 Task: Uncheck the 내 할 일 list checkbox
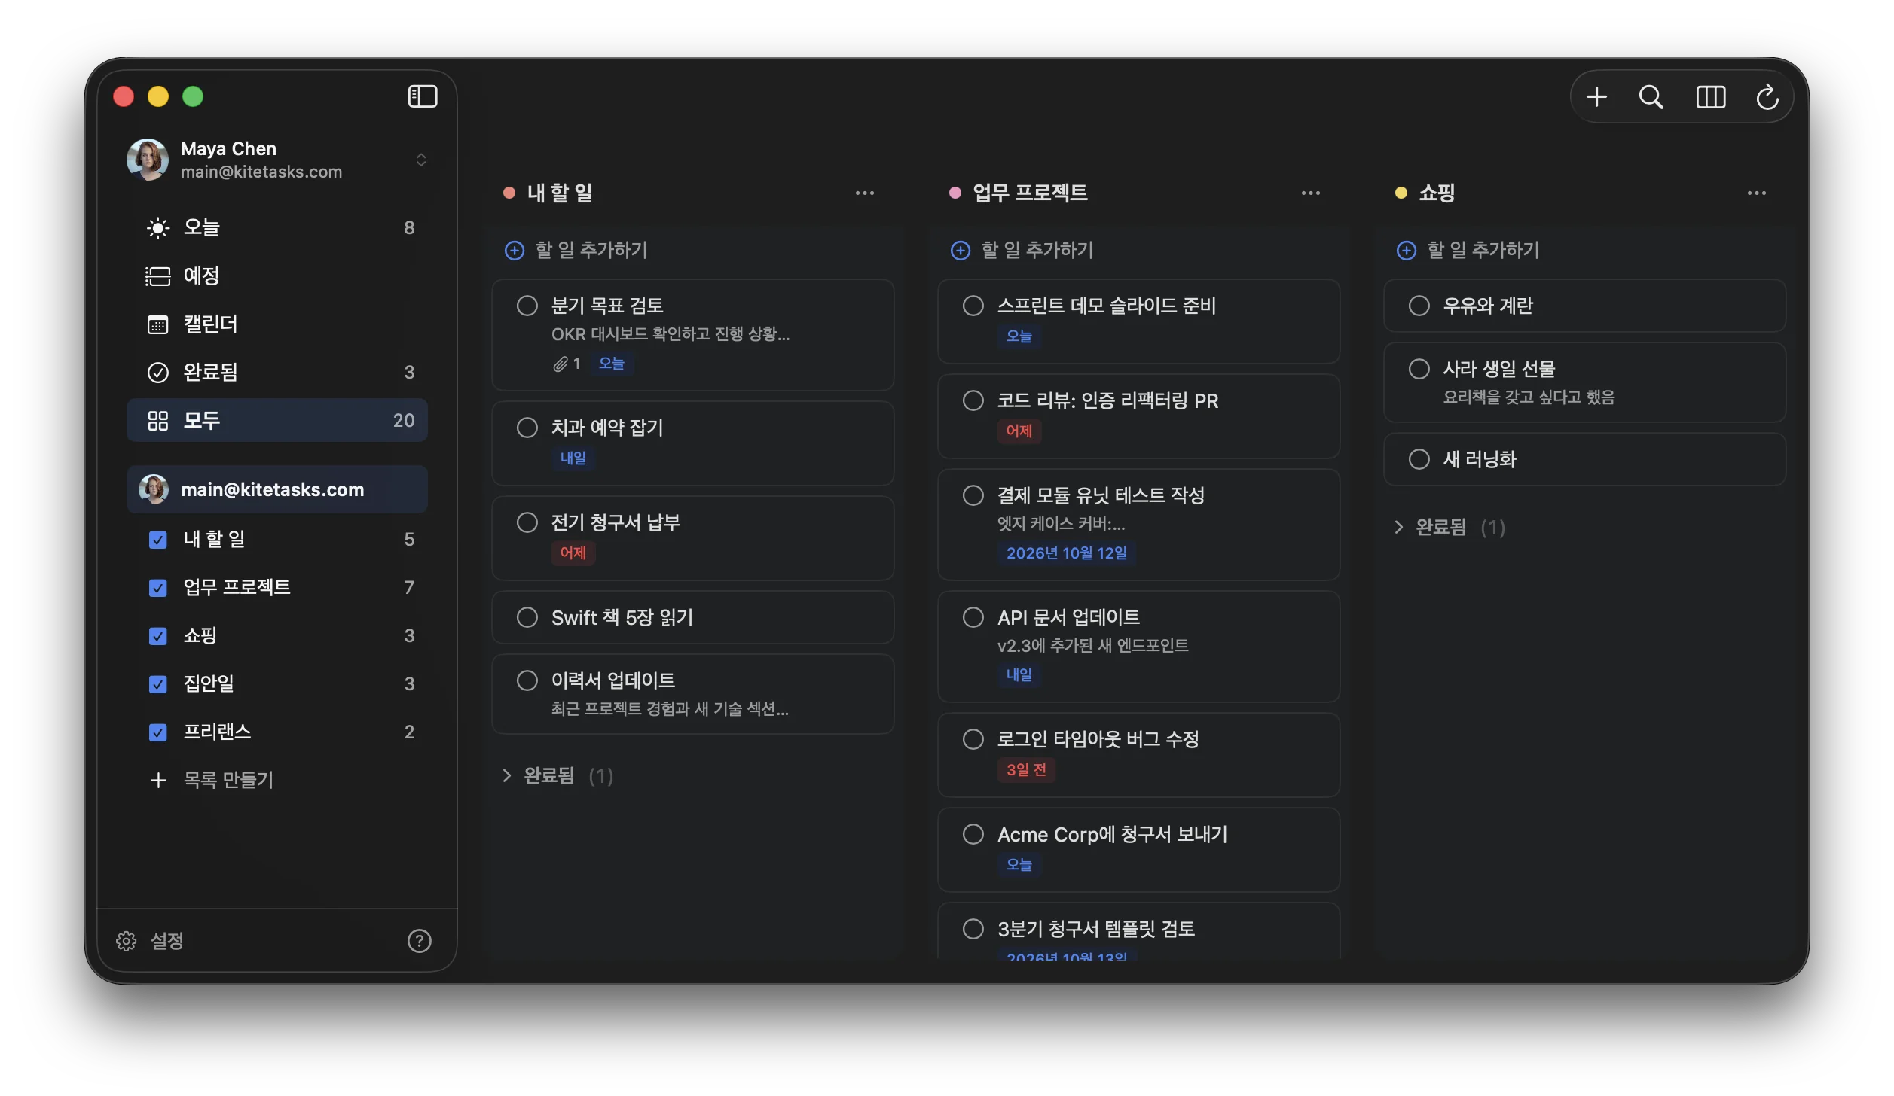(x=157, y=540)
